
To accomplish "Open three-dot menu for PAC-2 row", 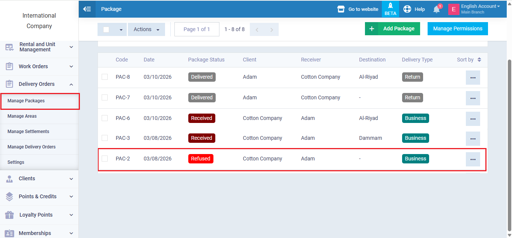I will 473,159.
